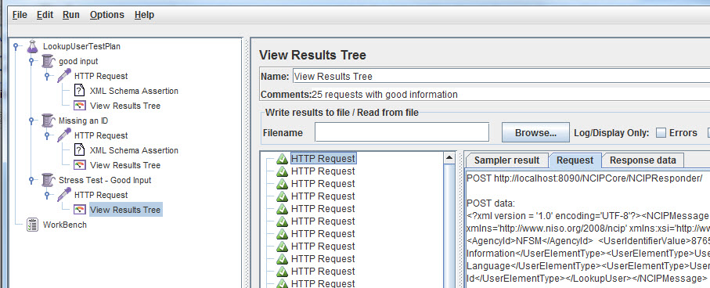The height and width of the screenshot is (288, 710).
Task: Click the WorkBench clipboard icon
Action: click(x=33, y=225)
